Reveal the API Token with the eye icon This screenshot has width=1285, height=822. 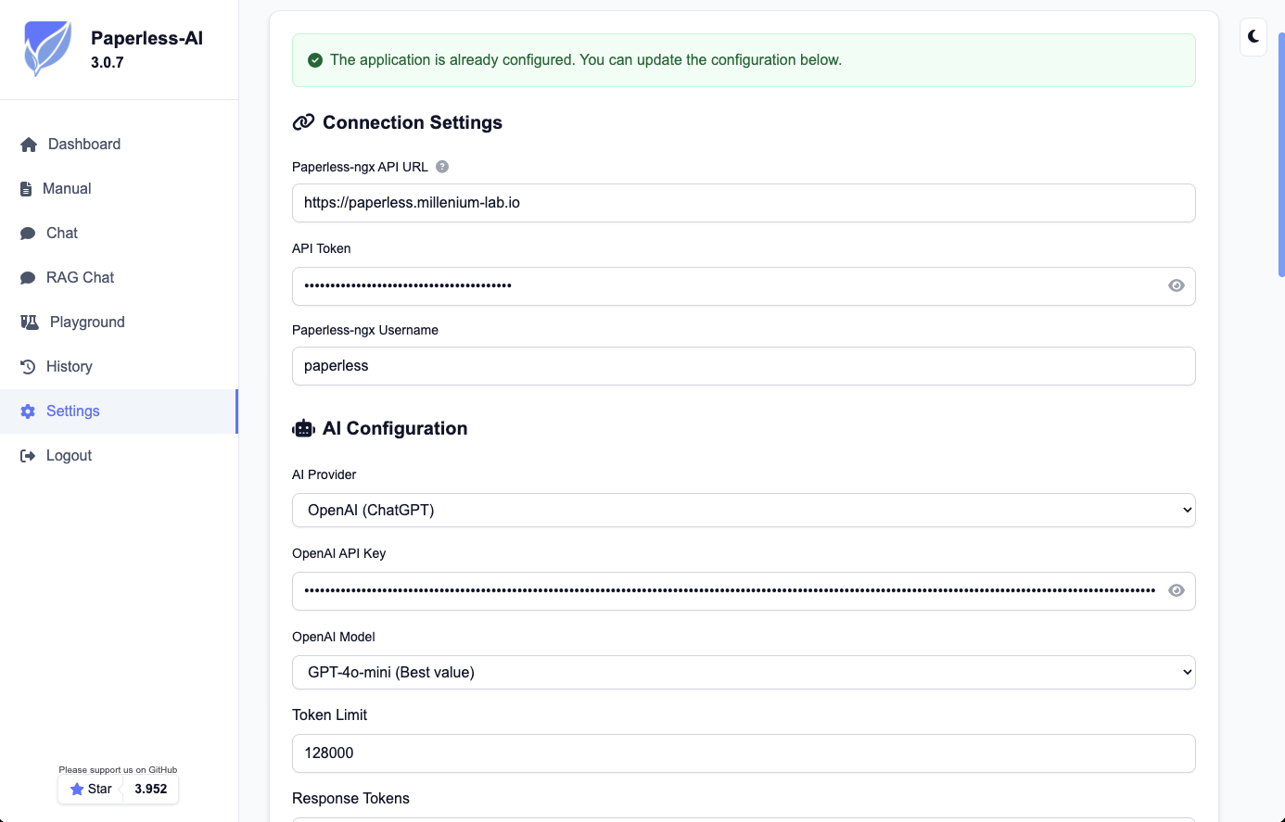(1177, 285)
